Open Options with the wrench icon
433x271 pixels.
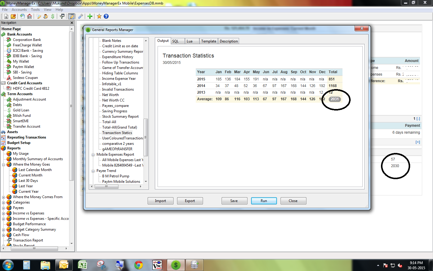[81, 16]
